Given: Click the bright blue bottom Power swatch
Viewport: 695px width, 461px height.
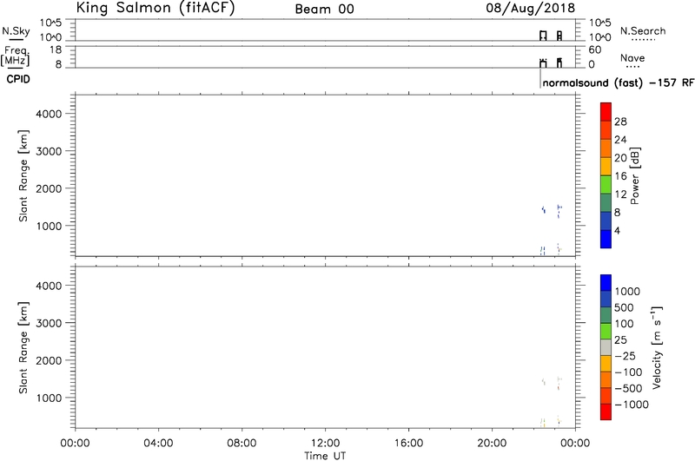Looking at the screenshot, I should click(x=606, y=239).
